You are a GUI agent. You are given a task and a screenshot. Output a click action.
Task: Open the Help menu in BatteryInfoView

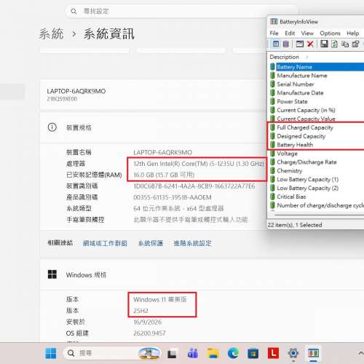[353, 33]
